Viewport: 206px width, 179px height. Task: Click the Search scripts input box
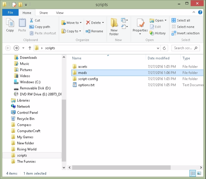click(183, 48)
